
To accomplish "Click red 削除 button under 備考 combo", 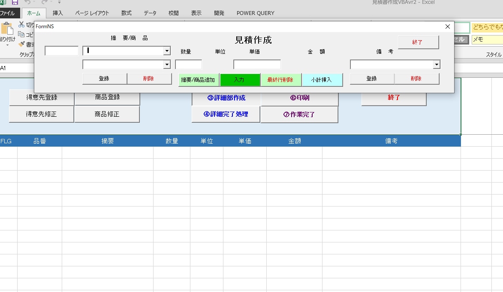I will [417, 79].
